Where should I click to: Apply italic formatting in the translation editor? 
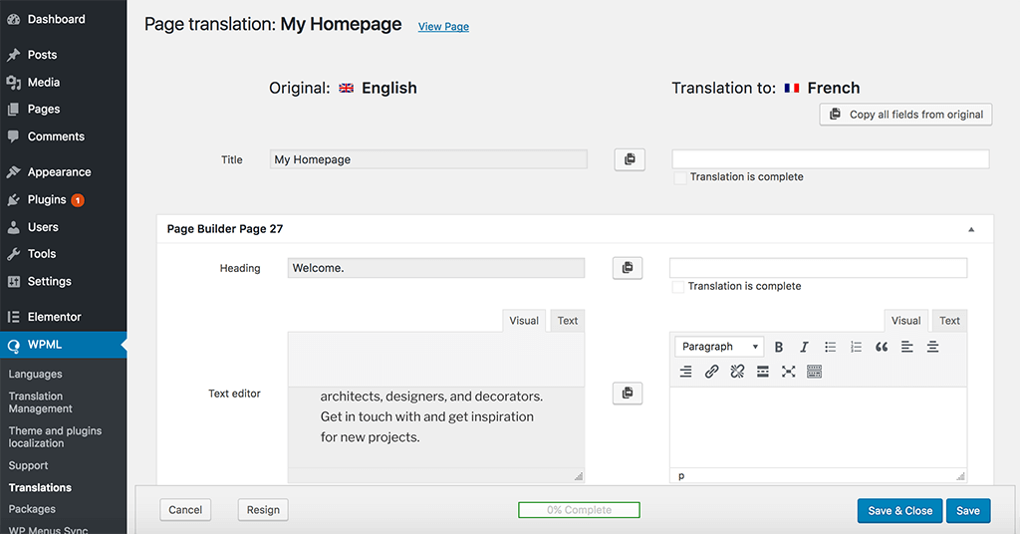(x=804, y=347)
